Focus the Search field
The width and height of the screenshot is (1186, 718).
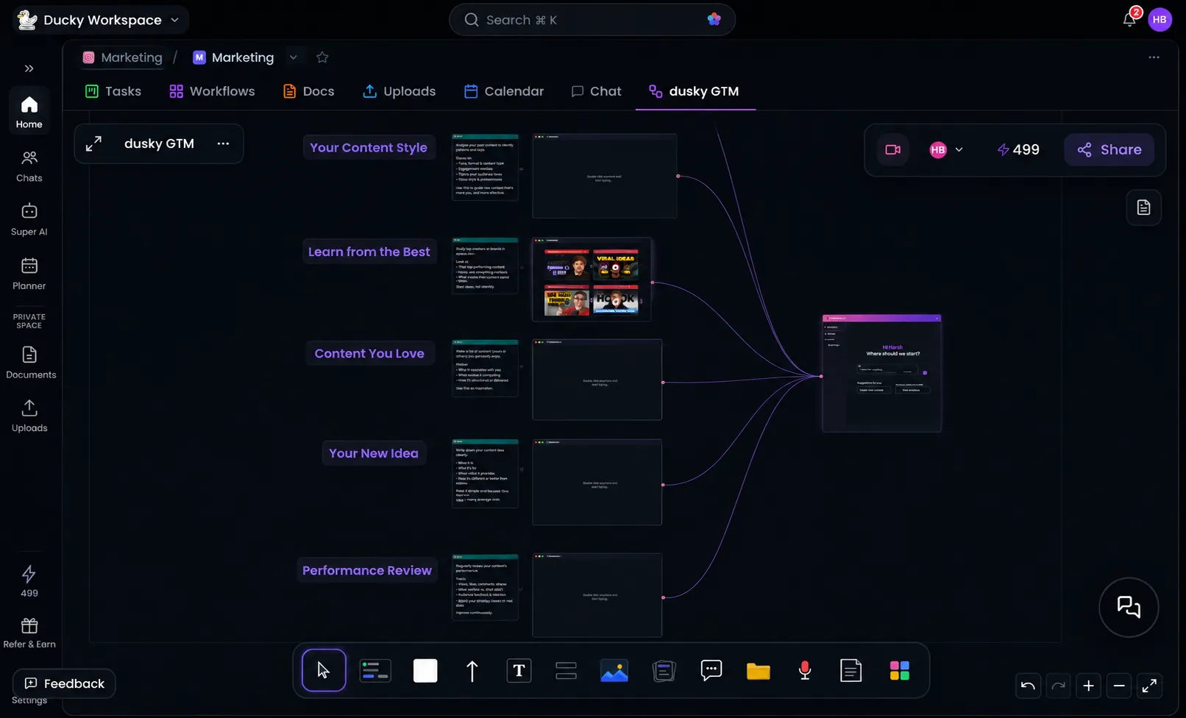[x=592, y=20]
